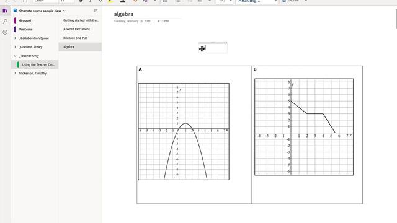Screen dimensions: 397x223
Task: Select the parabola graph A image
Action: [184, 131]
